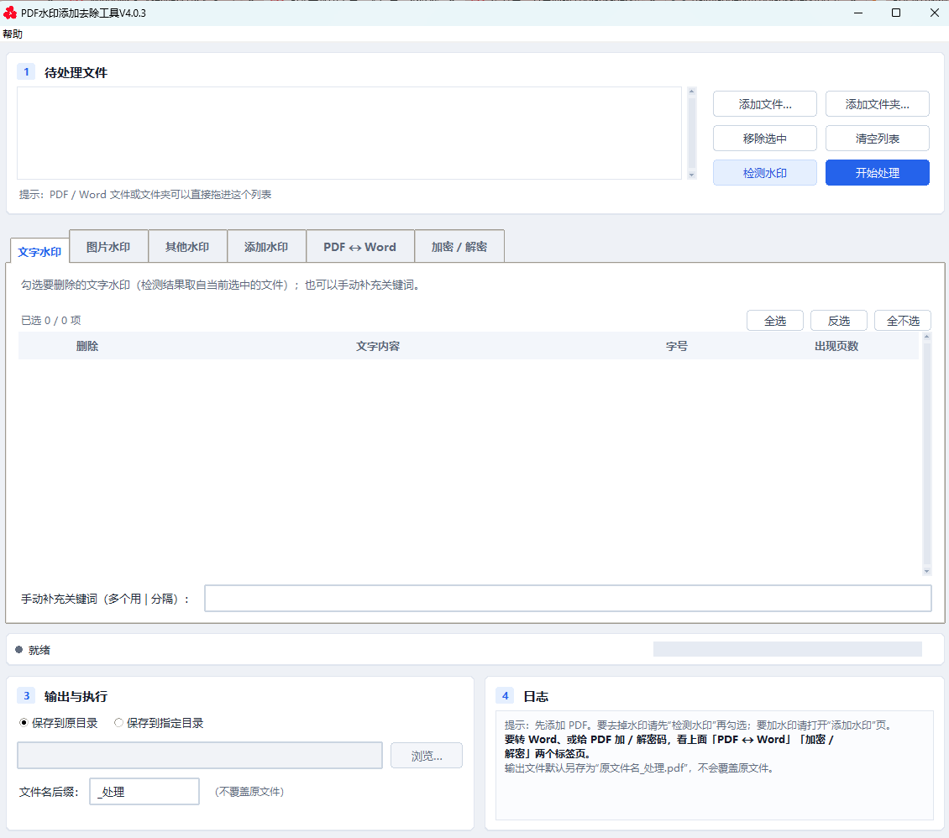This screenshot has width=949, height=838.
Task: Open the 其他水印 tab
Action: pyautogui.click(x=187, y=247)
